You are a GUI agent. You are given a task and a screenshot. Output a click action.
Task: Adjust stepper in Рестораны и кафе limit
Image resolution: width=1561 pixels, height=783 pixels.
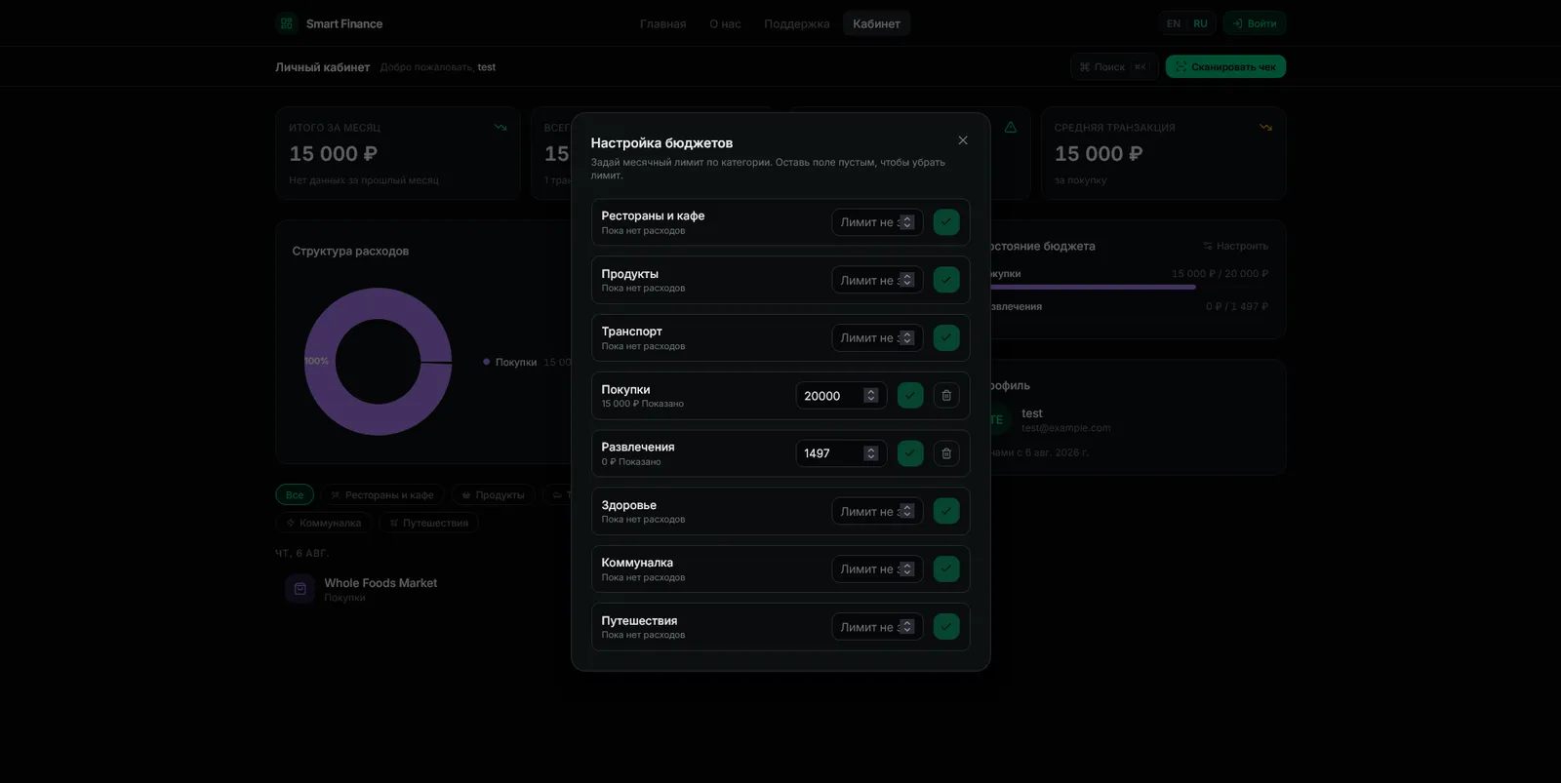point(906,222)
